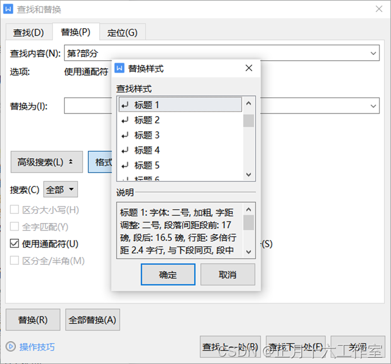
Task: Toggle the 区分大小写(H) checkbox
Action: point(14,209)
